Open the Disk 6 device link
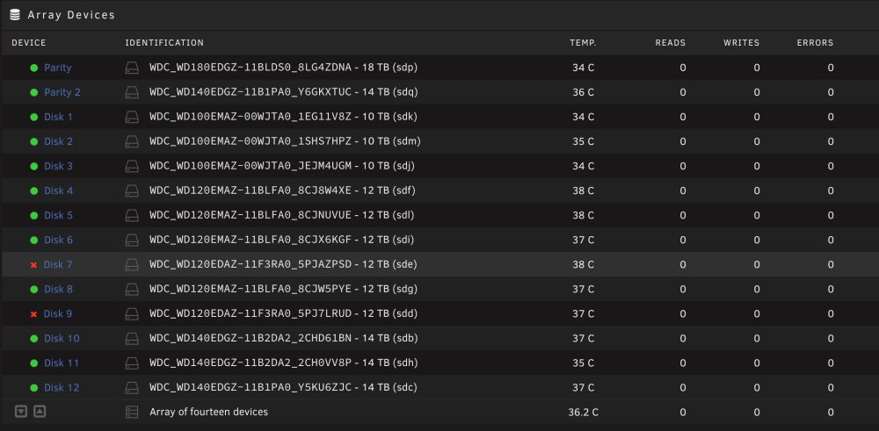The image size is (879, 431). (x=58, y=241)
